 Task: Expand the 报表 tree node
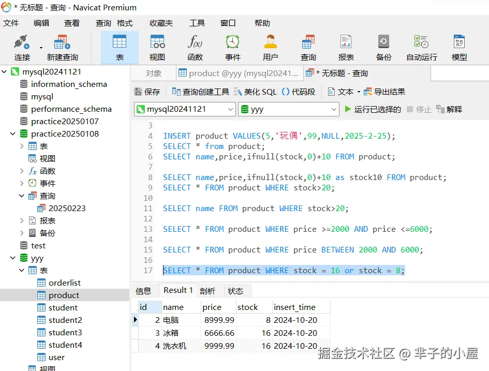point(22,221)
